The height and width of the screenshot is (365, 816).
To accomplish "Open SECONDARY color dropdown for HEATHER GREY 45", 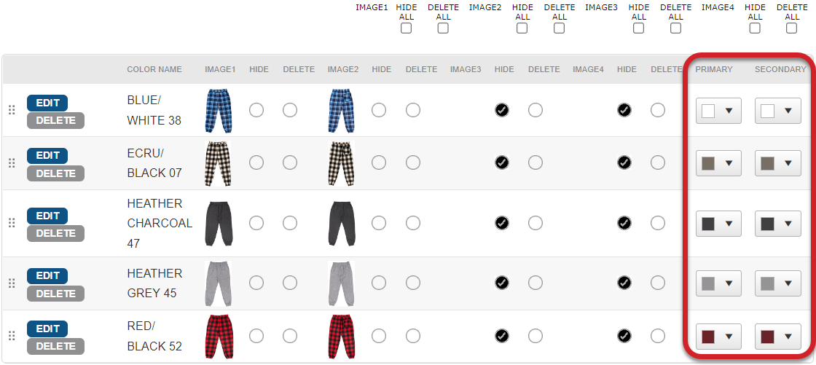I will pos(777,283).
